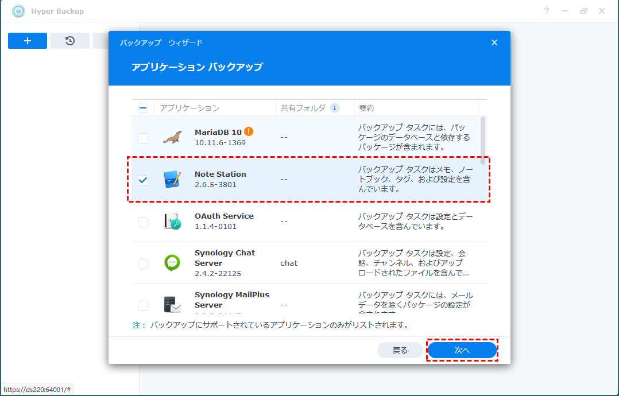Check the OAuth Service checkbox
The width and height of the screenshot is (619, 396).
pos(143,222)
